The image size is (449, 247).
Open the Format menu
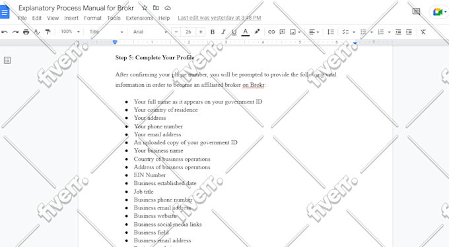tap(93, 18)
